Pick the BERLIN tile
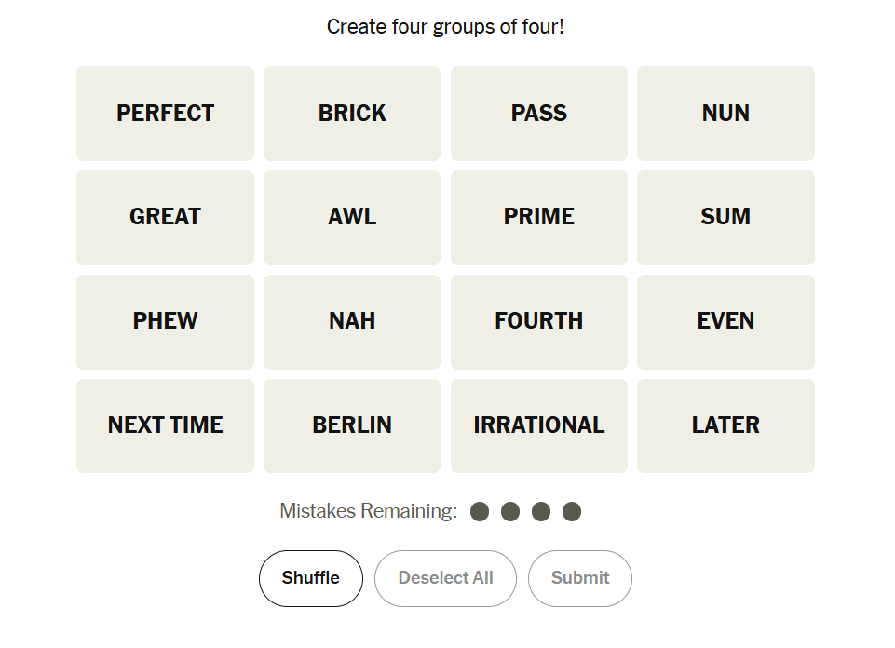The image size is (895, 648). [352, 425]
